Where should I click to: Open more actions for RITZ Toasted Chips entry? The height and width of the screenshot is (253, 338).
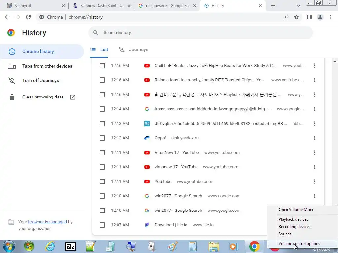(x=315, y=80)
